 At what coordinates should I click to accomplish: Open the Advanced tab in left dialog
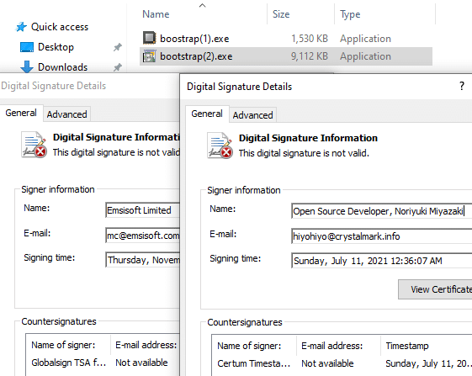point(66,114)
